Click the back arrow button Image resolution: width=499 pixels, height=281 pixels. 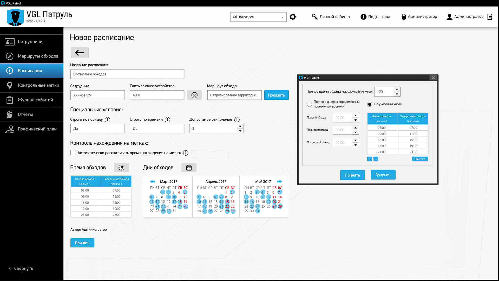pos(80,53)
